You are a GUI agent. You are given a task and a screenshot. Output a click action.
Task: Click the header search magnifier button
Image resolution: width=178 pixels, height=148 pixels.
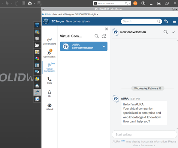click(158, 21)
